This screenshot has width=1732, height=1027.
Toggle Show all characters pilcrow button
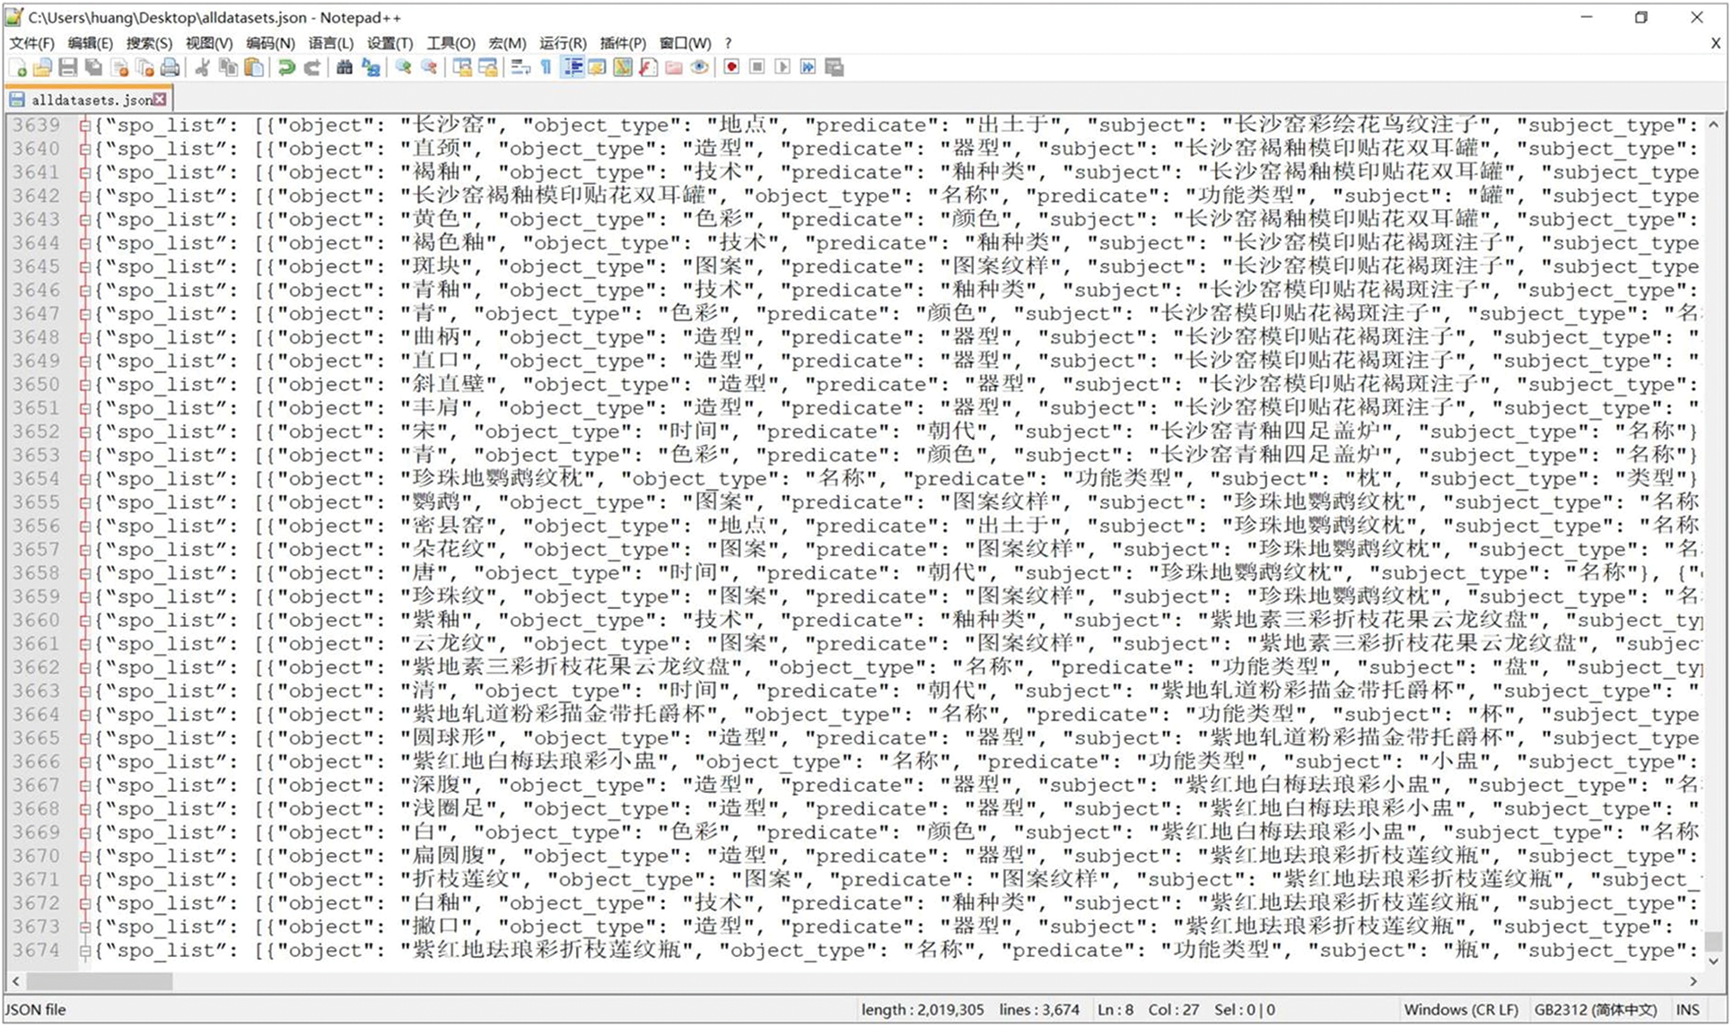click(546, 67)
